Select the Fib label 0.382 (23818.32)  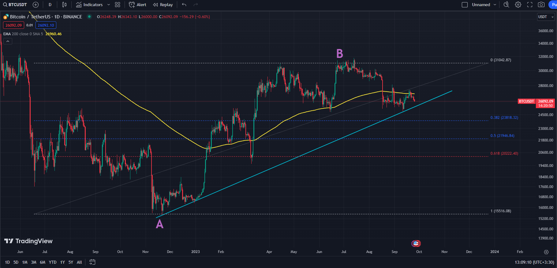pyautogui.click(x=504, y=118)
